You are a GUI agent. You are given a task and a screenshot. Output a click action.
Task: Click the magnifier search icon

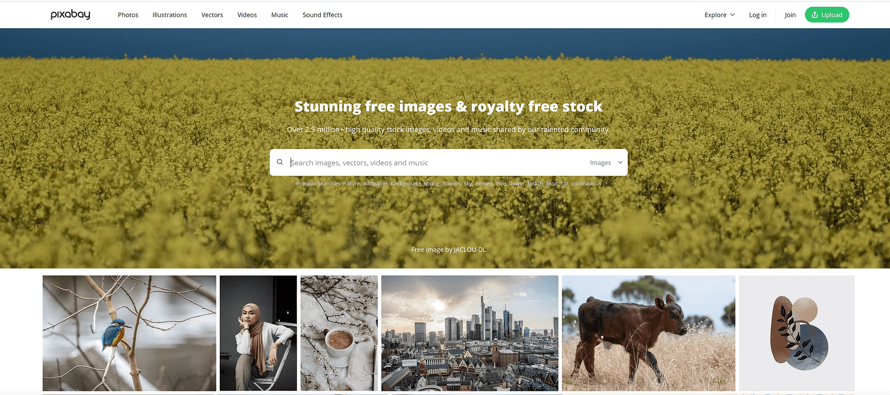click(280, 162)
